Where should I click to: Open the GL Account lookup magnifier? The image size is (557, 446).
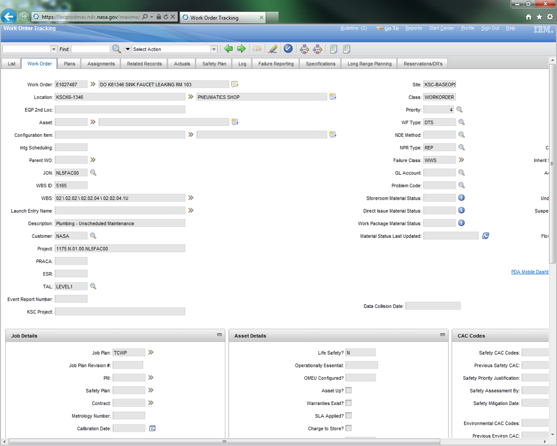coord(461,172)
